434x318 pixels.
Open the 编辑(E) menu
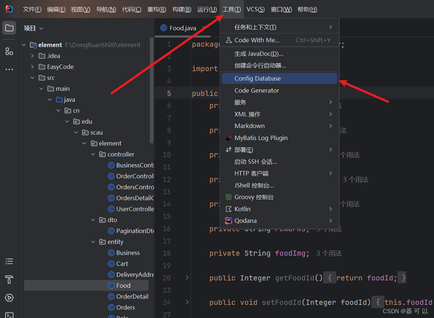tap(56, 9)
